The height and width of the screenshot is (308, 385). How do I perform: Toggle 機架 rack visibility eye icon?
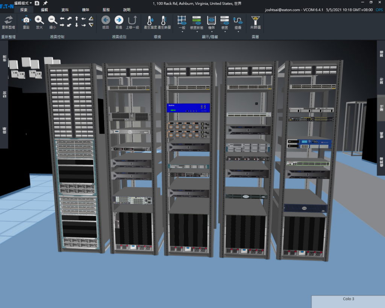click(211, 20)
